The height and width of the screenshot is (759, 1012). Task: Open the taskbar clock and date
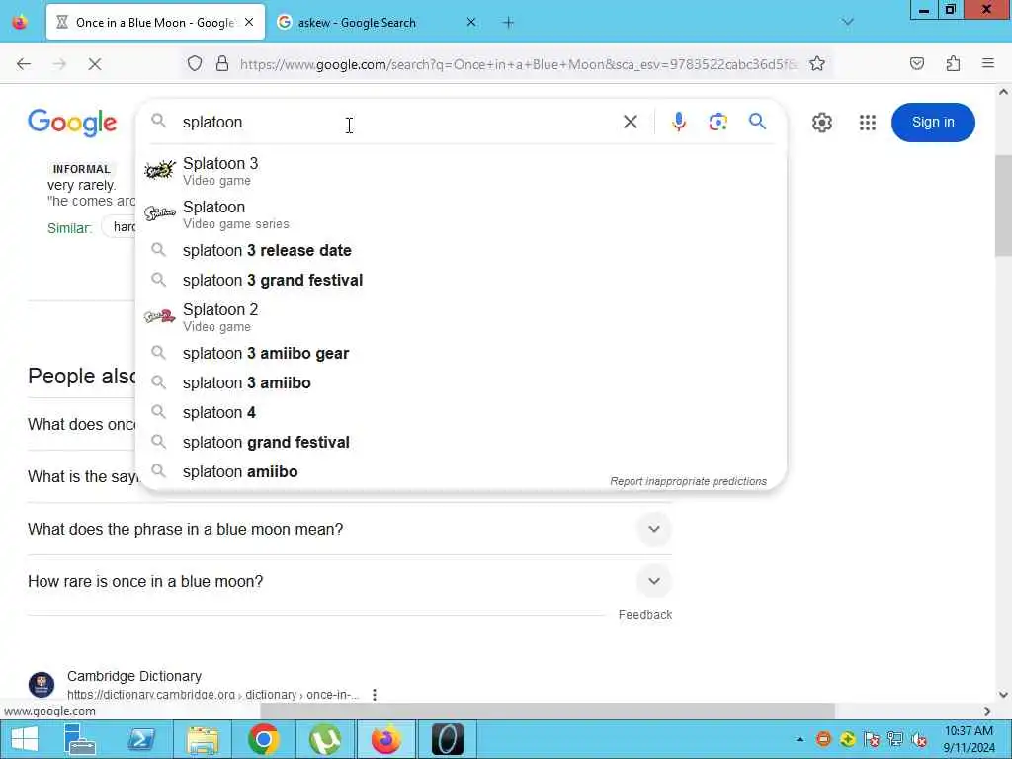969,739
